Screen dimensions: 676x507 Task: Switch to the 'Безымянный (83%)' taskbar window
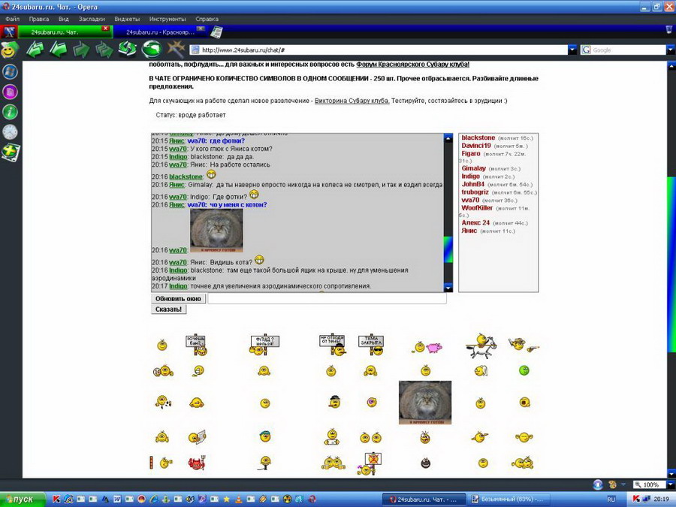pos(509,499)
